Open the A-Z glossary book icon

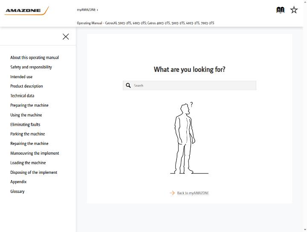[280, 10]
